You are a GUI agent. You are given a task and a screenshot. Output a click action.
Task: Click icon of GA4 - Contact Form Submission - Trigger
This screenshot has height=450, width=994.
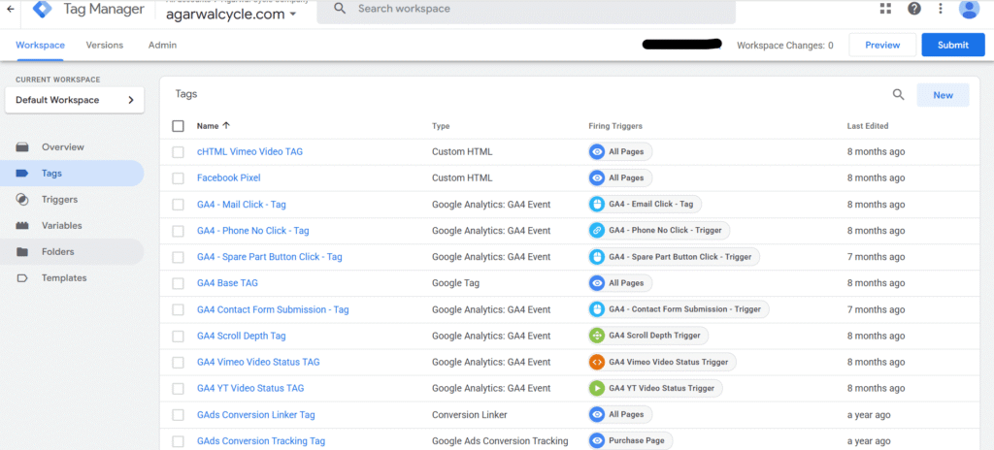(x=597, y=309)
